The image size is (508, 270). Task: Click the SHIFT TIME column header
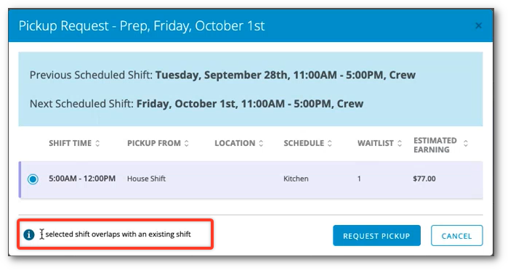click(70, 144)
